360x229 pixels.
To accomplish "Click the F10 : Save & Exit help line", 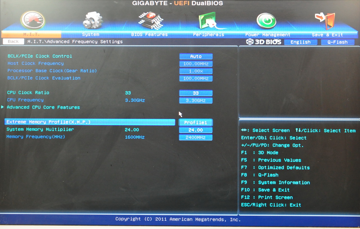I will pos(265,190).
